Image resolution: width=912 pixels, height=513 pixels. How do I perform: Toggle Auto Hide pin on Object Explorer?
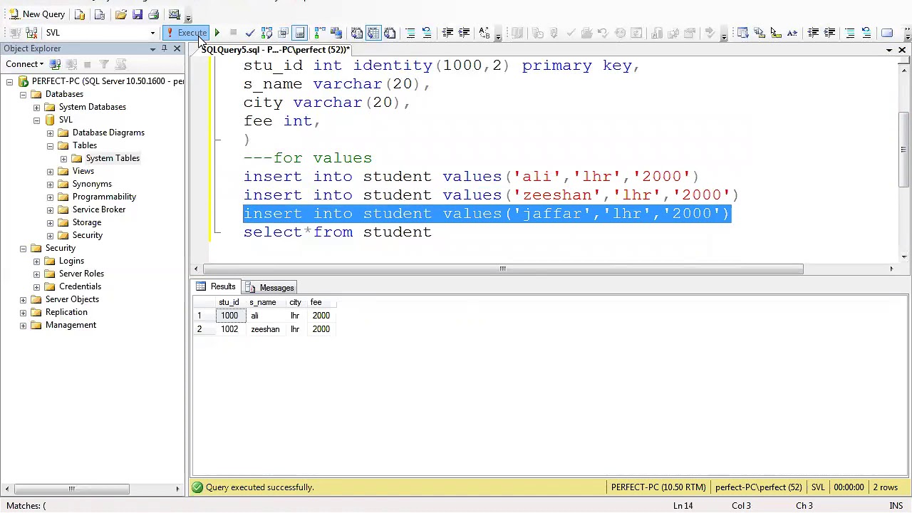pos(165,48)
